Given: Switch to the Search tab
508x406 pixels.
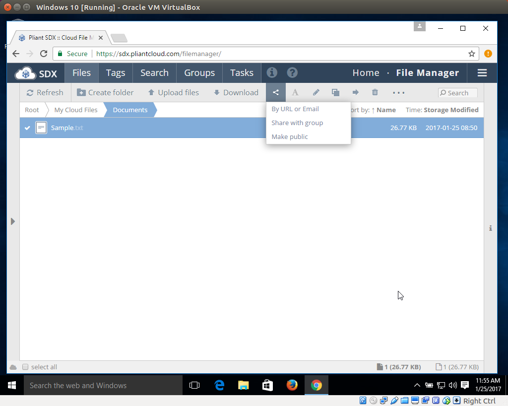Looking at the screenshot, I should [x=154, y=73].
